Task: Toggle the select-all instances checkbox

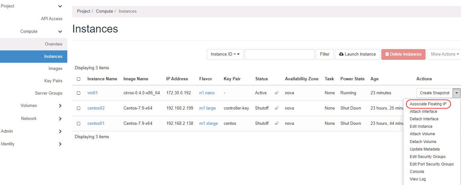Action: pyautogui.click(x=78, y=79)
